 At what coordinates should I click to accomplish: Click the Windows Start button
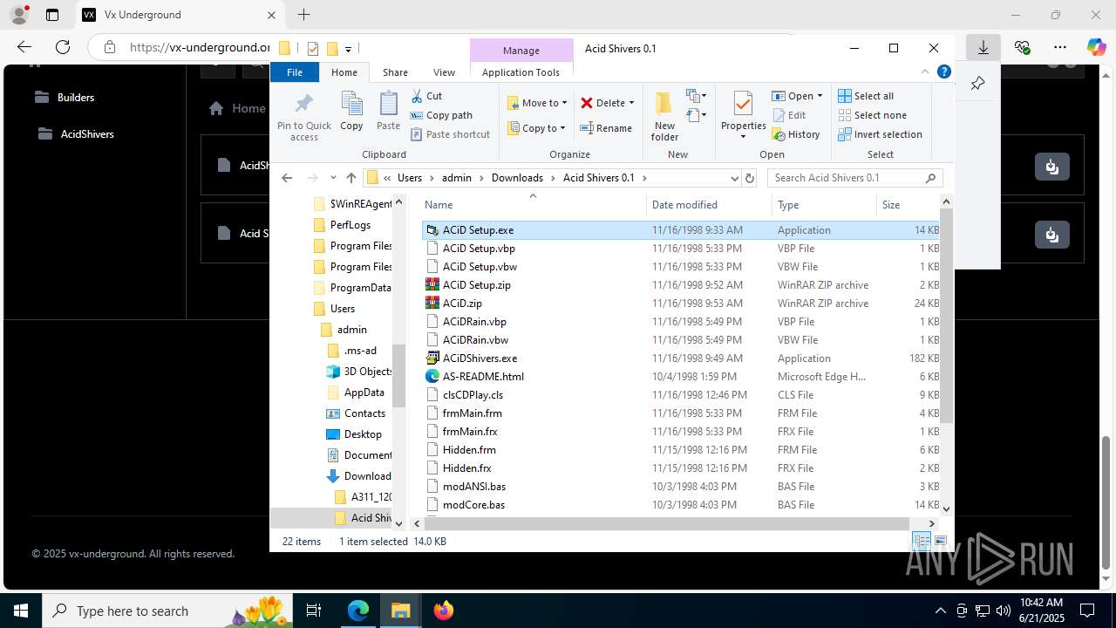click(21, 611)
